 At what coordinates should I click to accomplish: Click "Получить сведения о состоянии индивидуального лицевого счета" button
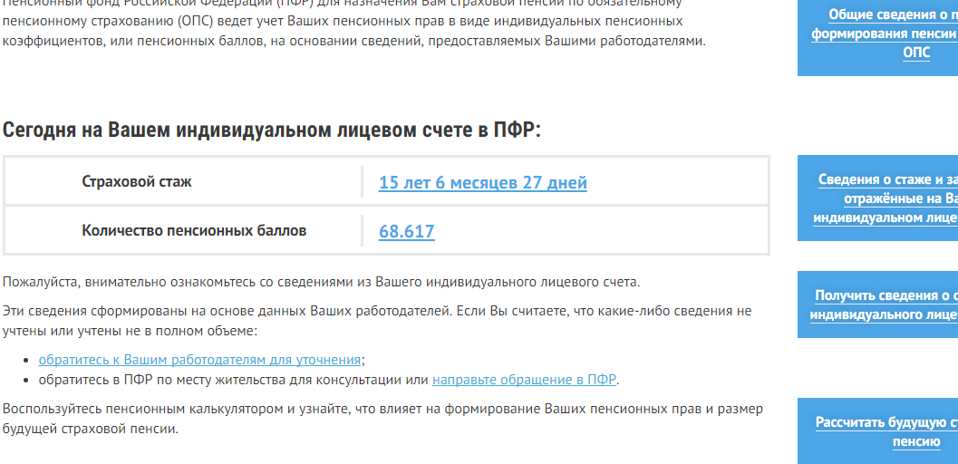tap(878, 304)
